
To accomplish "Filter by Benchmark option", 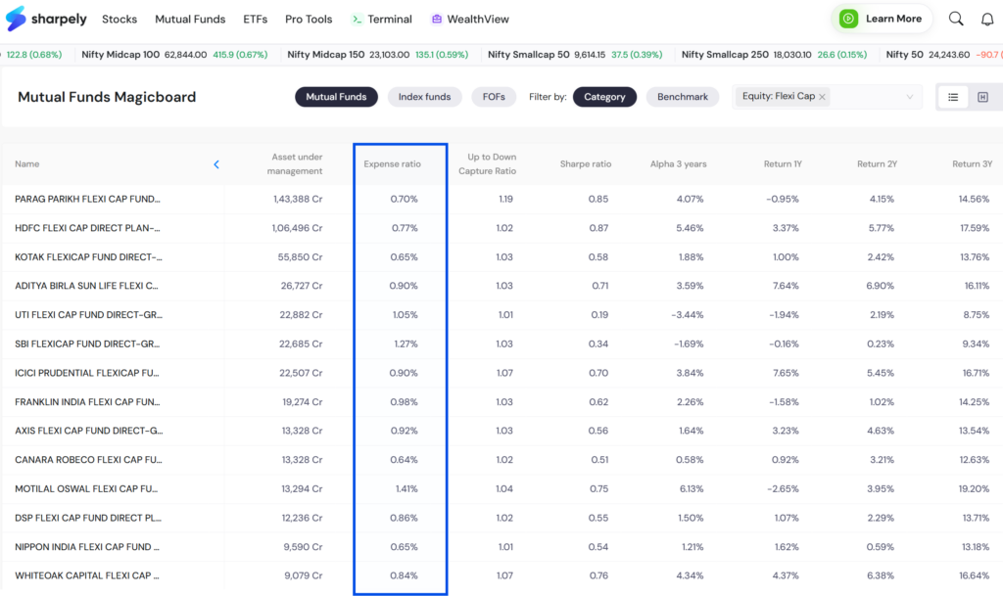I will (683, 97).
